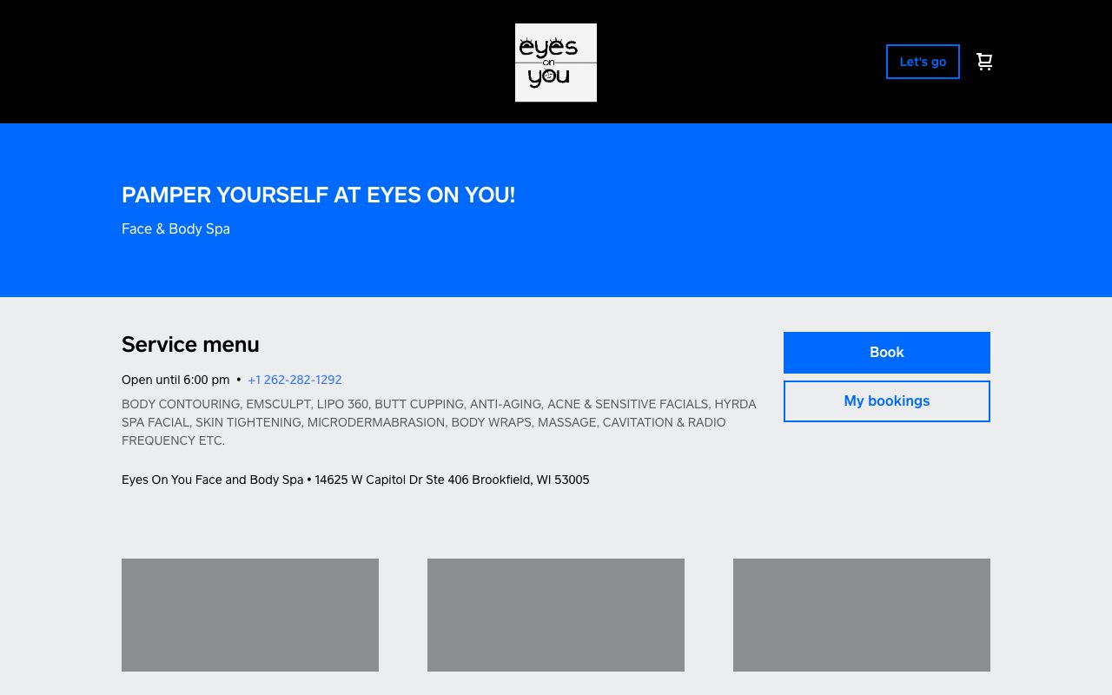The image size is (1112, 695).
Task: Click the blue Book button
Action: [x=886, y=353]
